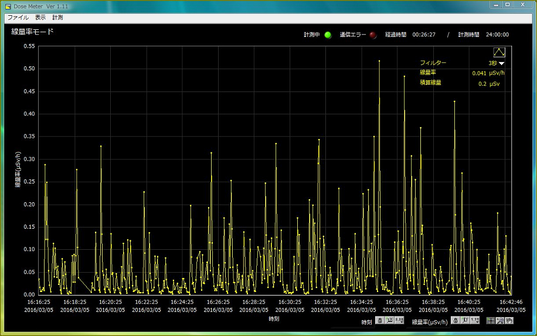Click the green 計測中 indicator light
This screenshot has width=537, height=336.
[x=328, y=35]
